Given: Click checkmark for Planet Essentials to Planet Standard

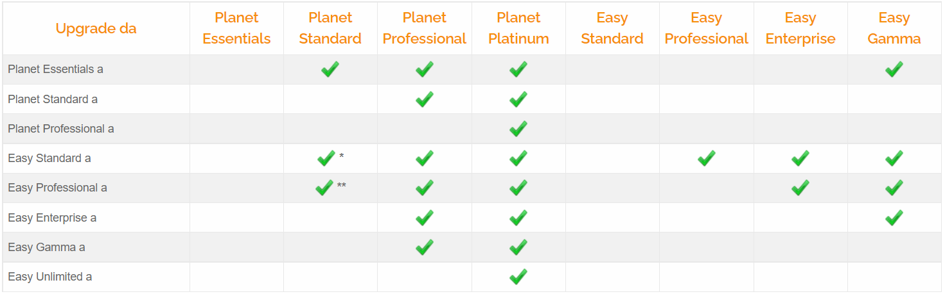Looking at the screenshot, I should pyautogui.click(x=330, y=69).
